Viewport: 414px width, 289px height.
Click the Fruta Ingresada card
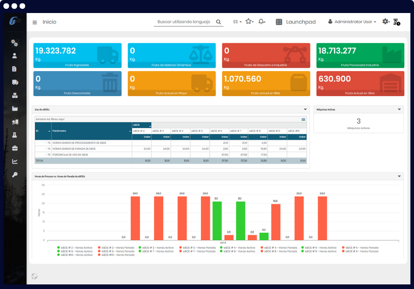[77, 56]
